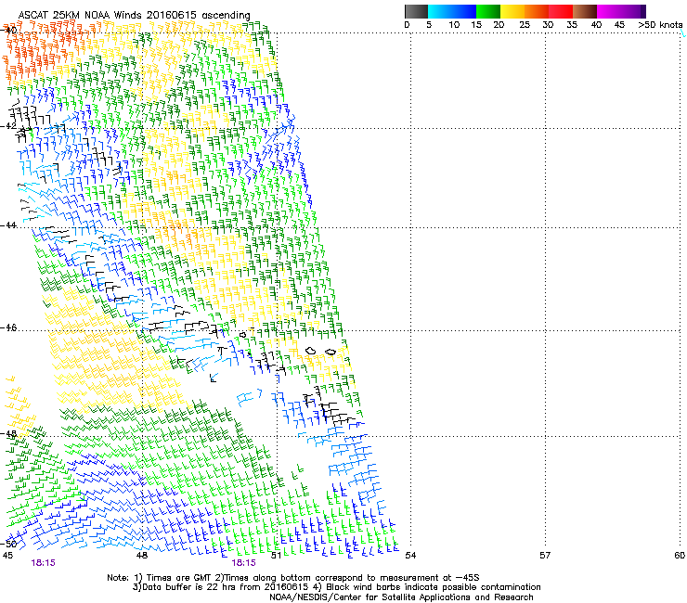Click the purple 18:15 time near longitude 45
This screenshot has width=687, height=603.
pos(43,563)
